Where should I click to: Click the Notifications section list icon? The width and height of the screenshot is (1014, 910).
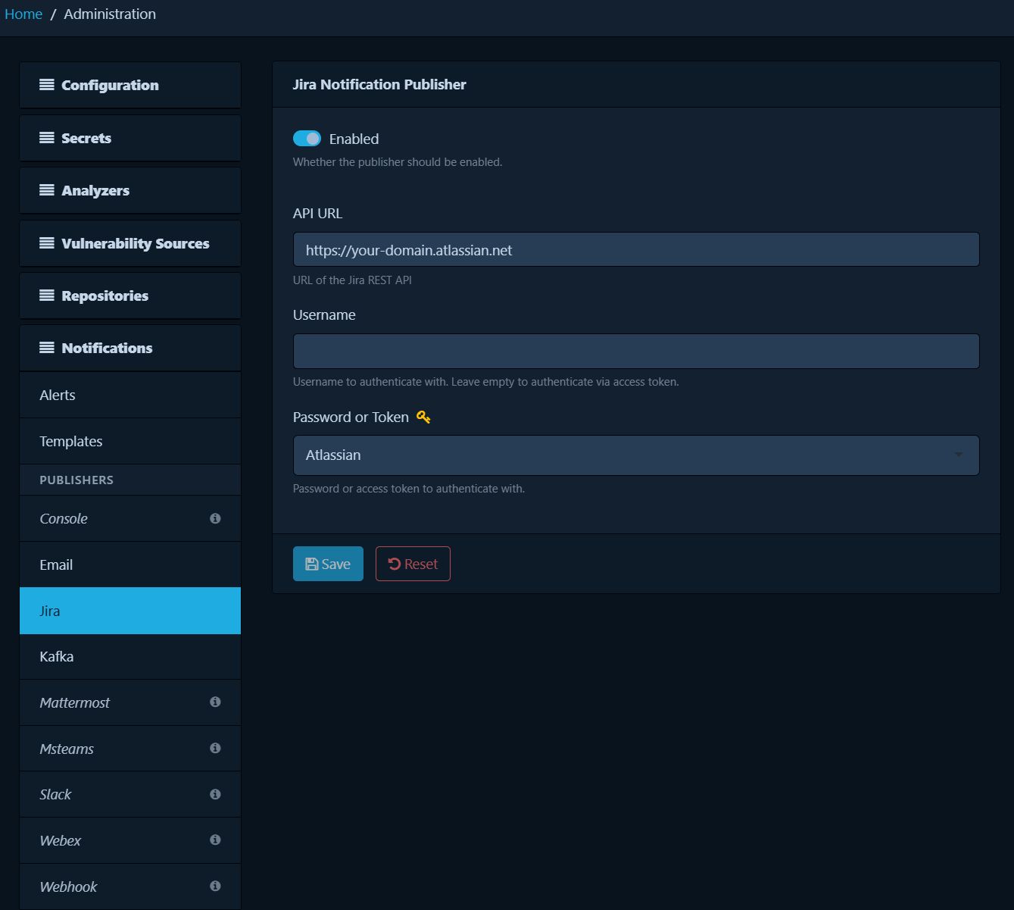tap(47, 348)
